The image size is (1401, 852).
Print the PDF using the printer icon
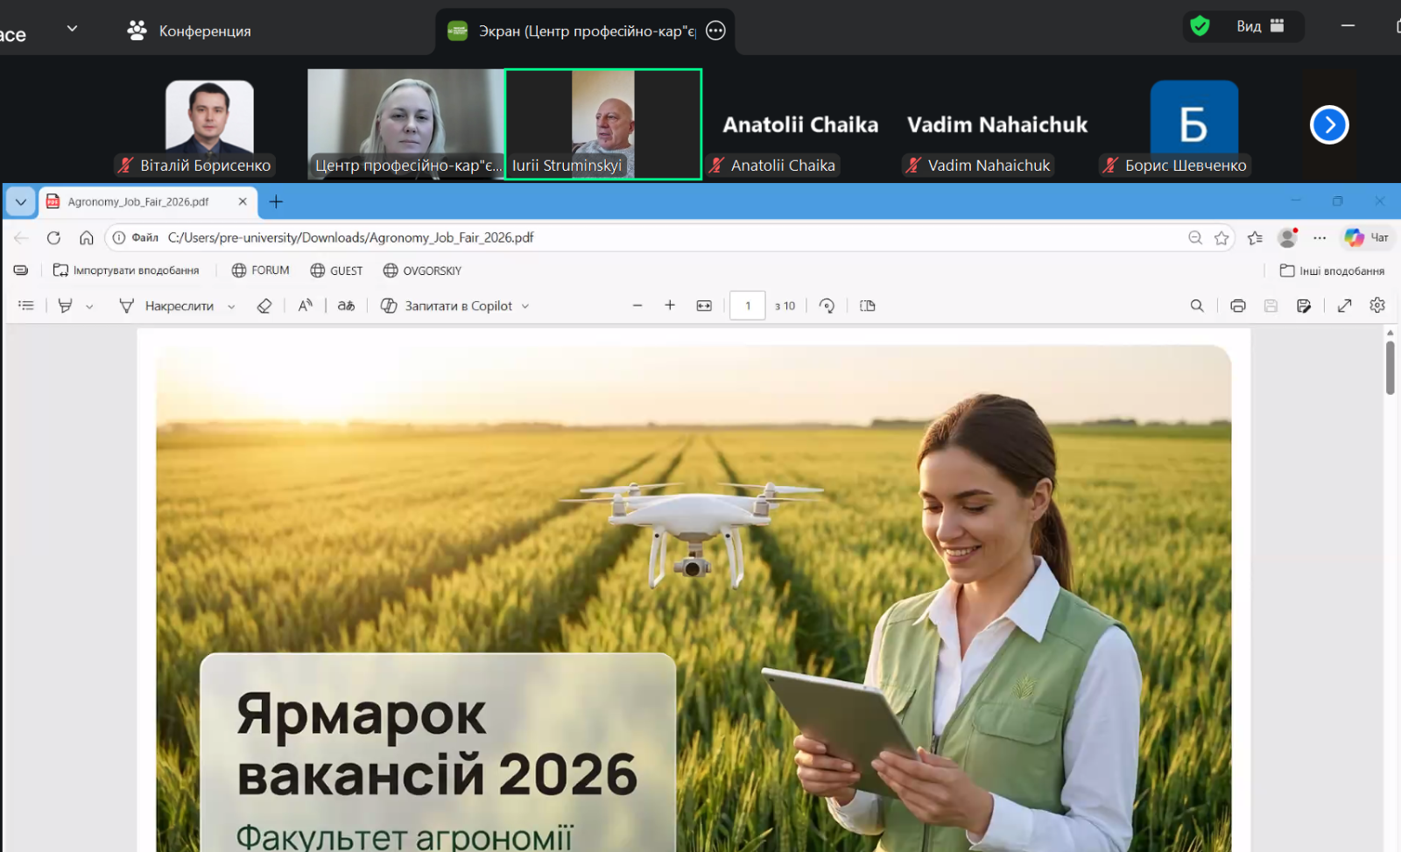tap(1237, 306)
